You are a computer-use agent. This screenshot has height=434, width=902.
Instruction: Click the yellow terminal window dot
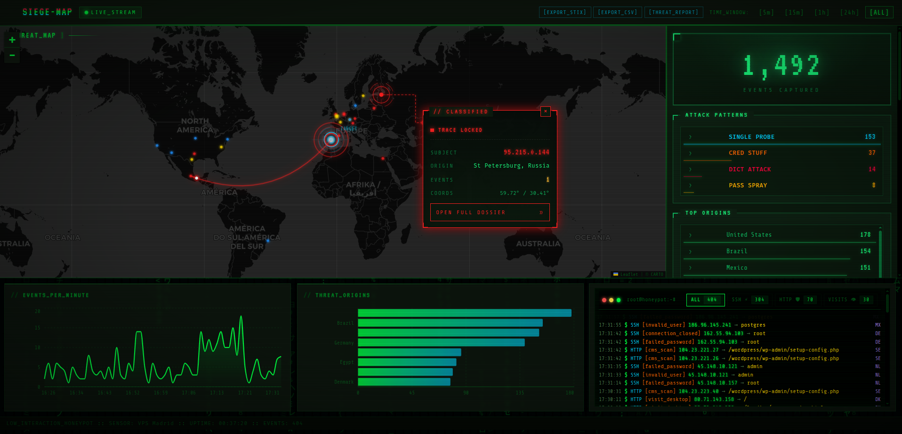coord(612,300)
